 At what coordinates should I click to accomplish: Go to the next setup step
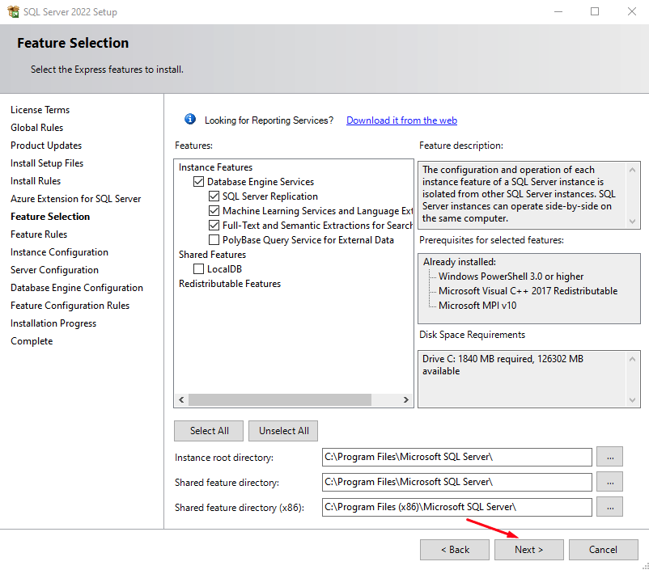(x=529, y=550)
